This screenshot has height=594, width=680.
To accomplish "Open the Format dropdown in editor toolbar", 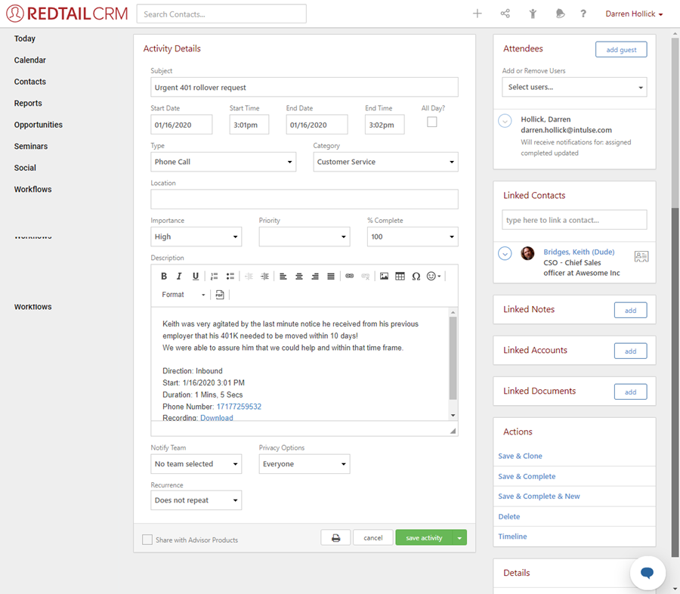I will (184, 295).
